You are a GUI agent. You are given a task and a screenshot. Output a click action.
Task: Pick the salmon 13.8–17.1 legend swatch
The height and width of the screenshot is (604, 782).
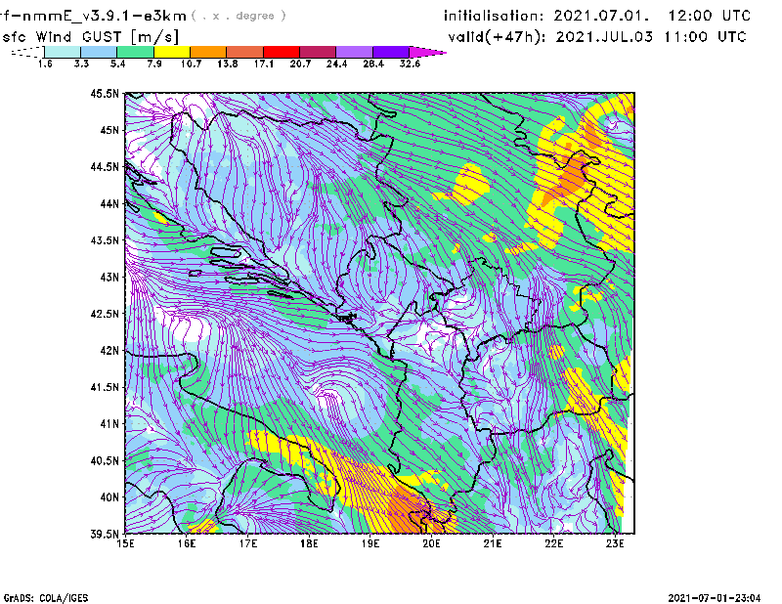245,52
